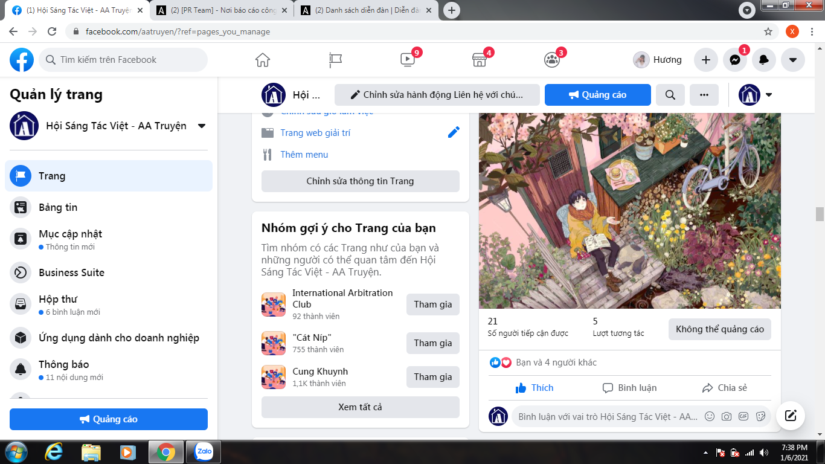
Task: Join International Arbitration Club group
Action: coord(433,304)
